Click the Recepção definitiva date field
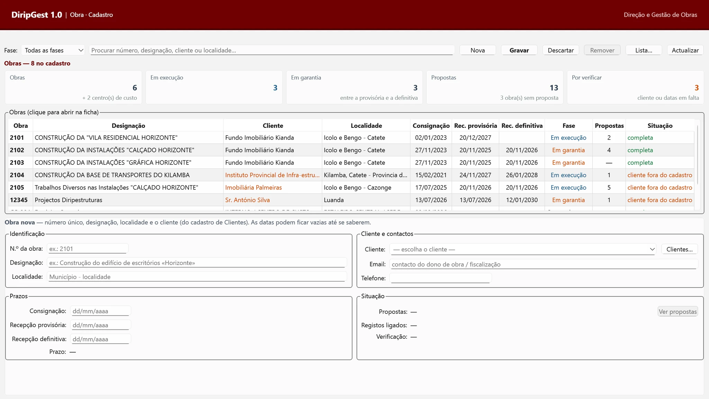The height and width of the screenshot is (399, 709). (101, 339)
